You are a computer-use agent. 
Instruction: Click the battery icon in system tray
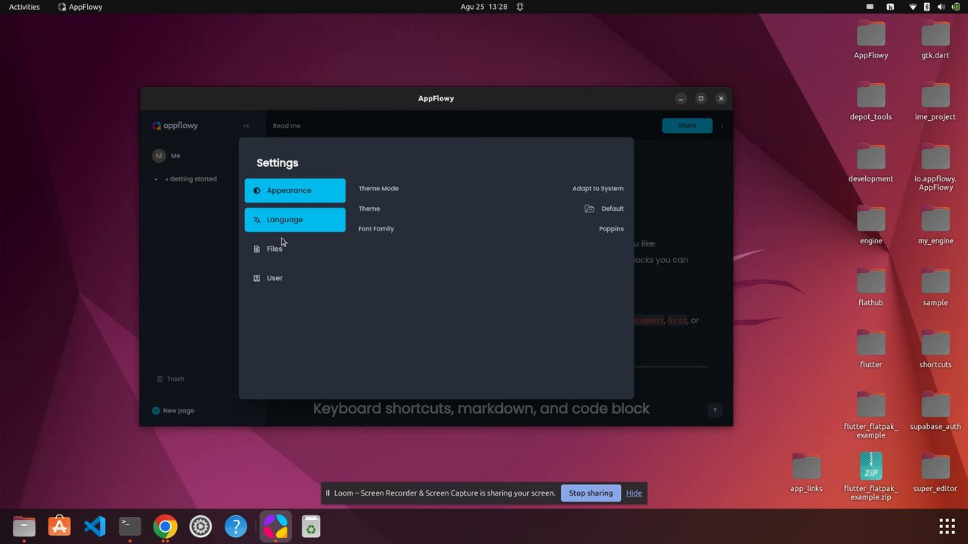956,7
